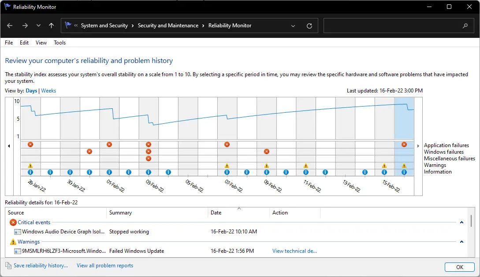Click the Forward navigation arrow
Screen dimensions: 480x277
click(25, 26)
